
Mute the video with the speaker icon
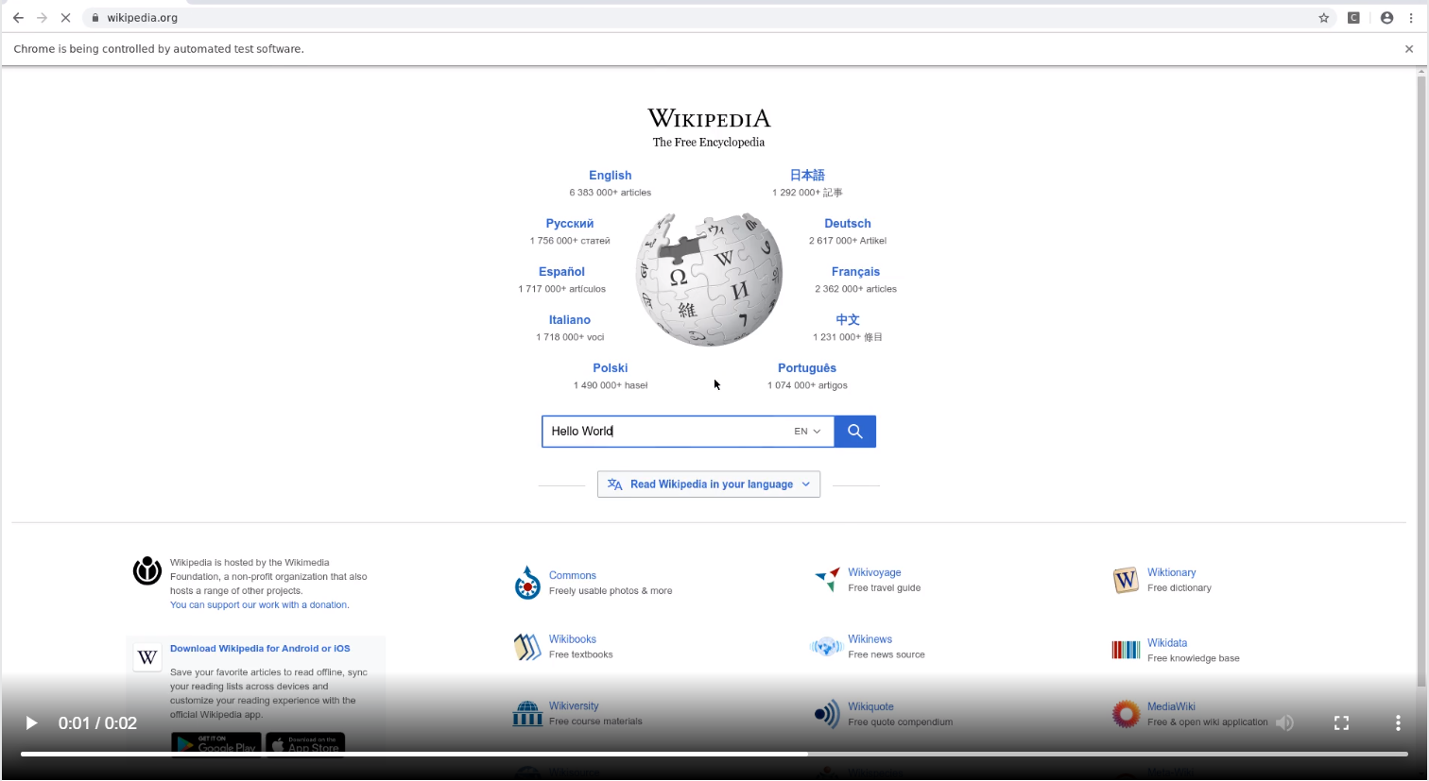click(1284, 723)
